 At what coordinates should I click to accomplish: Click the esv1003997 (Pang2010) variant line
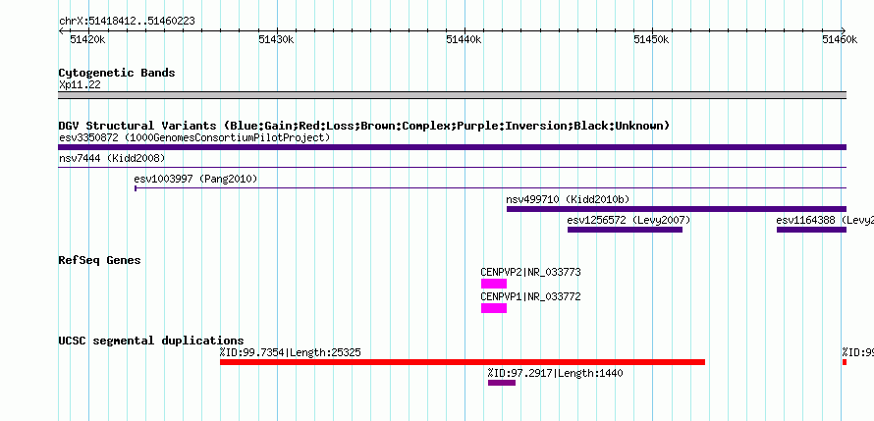[490, 188]
